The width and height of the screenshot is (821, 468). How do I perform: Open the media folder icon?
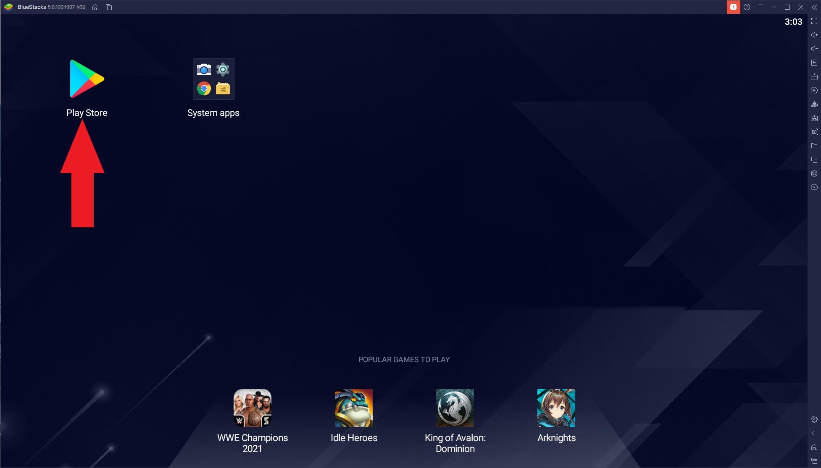[x=814, y=146]
